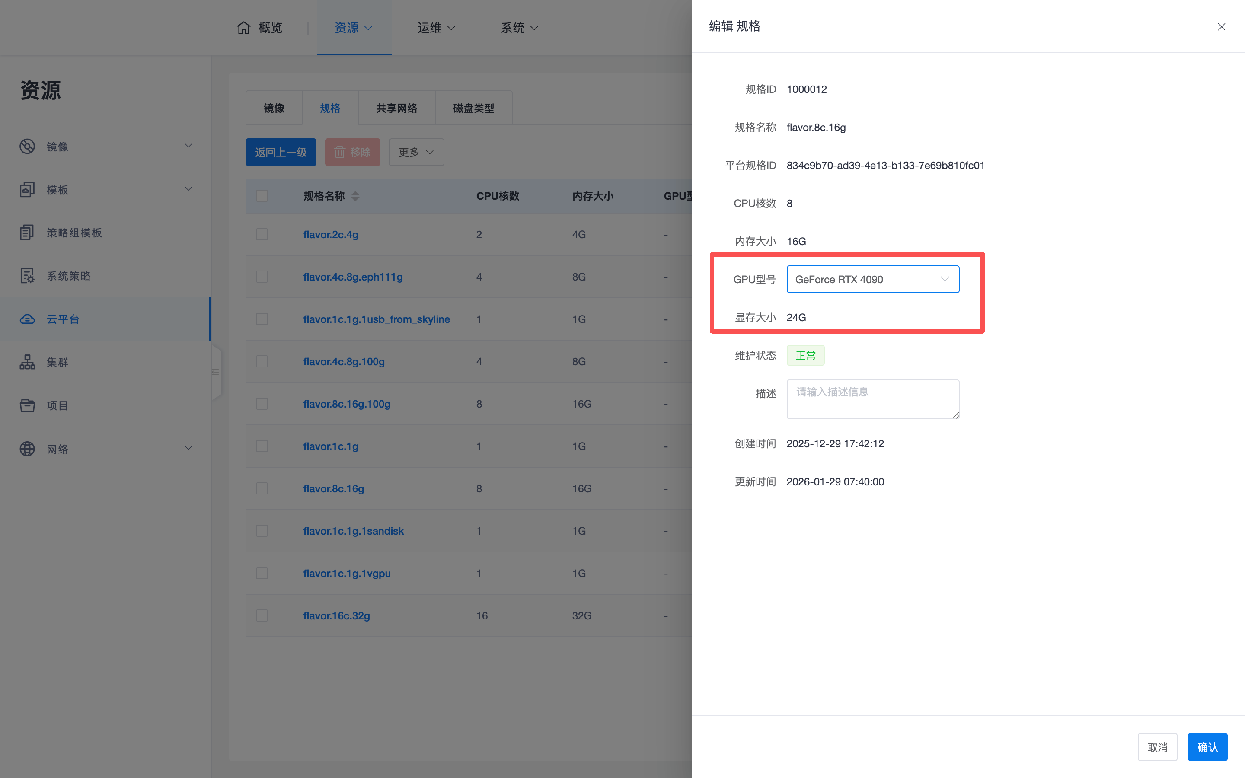This screenshot has height=778, width=1245.
Task: Open the 运维 top menu
Action: (x=436, y=28)
